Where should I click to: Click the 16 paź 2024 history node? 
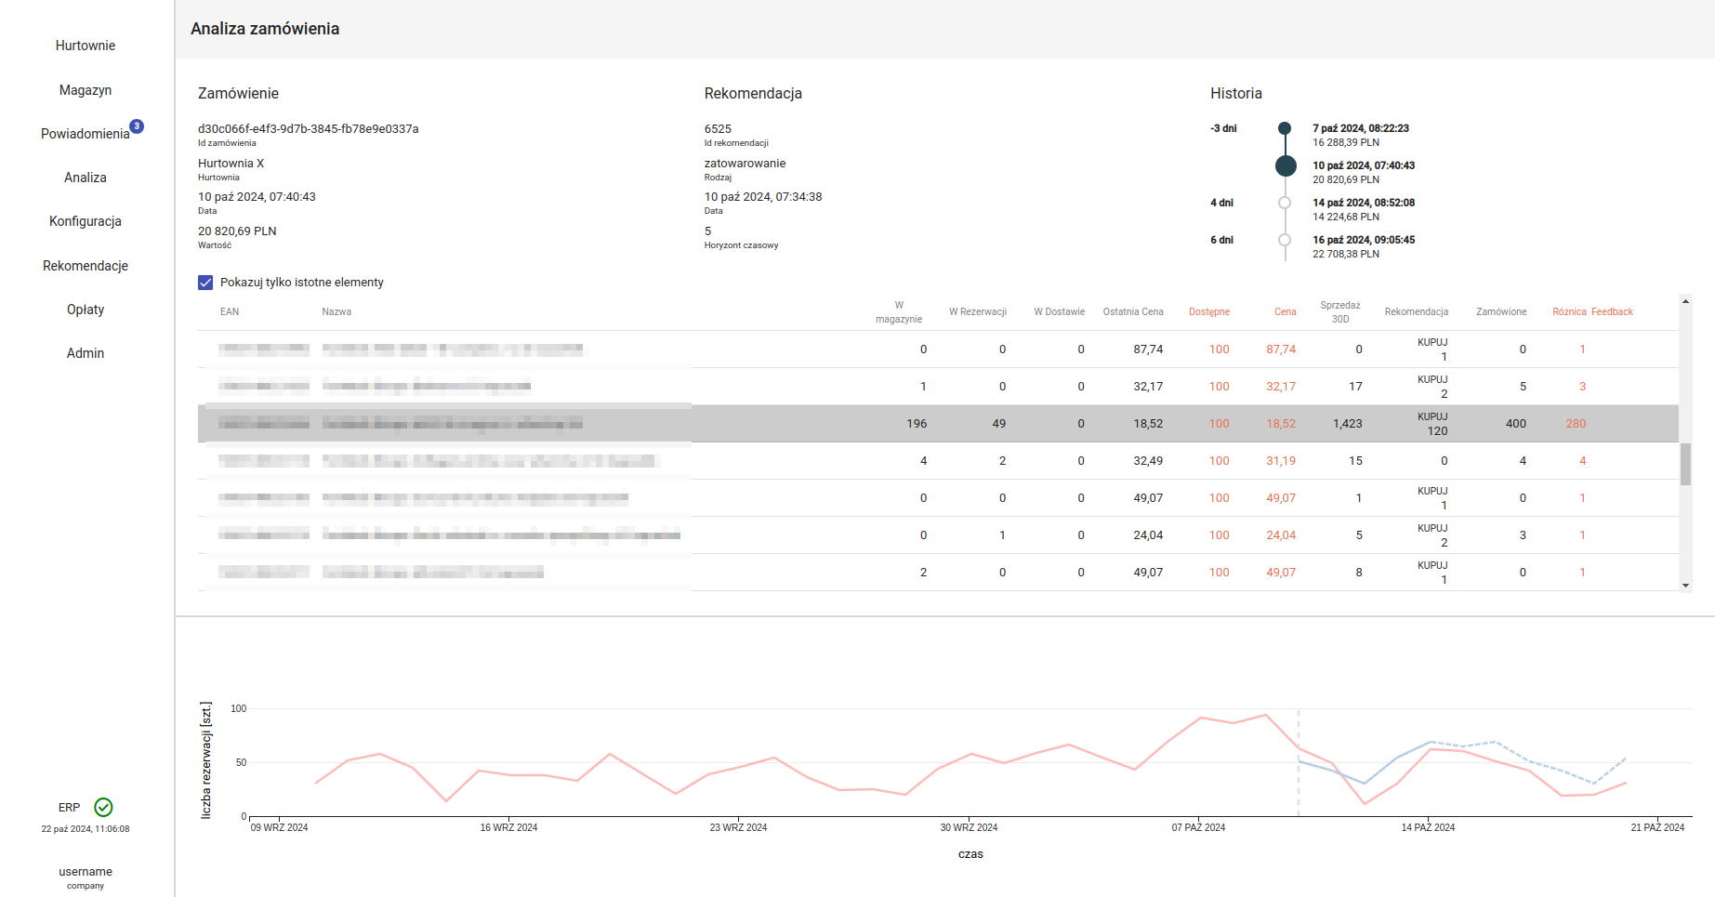pyautogui.click(x=1285, y=240)
